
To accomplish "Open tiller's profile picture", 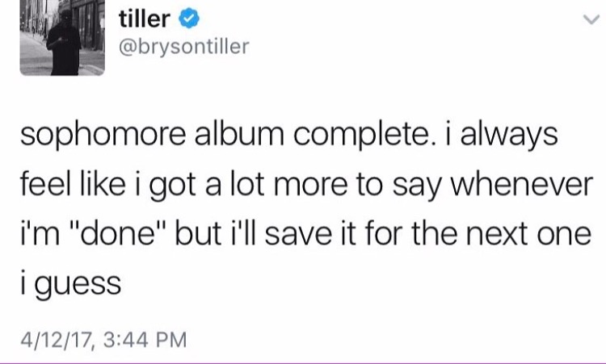I will 60,38.
